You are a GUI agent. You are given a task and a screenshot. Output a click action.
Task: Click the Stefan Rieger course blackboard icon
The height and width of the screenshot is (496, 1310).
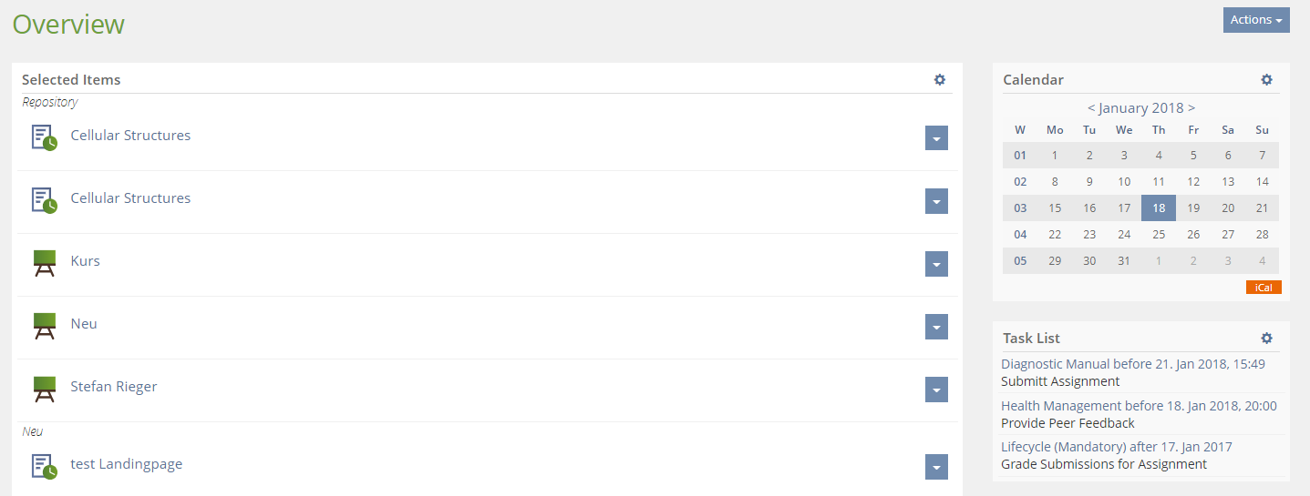point(45,388)
